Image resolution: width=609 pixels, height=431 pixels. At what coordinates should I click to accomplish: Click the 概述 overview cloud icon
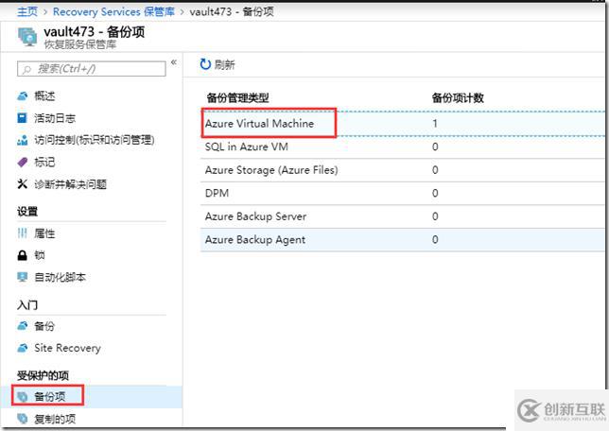(23, 95)
